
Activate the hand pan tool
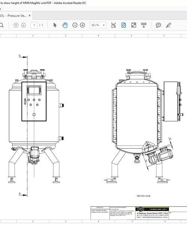(65, 25)
